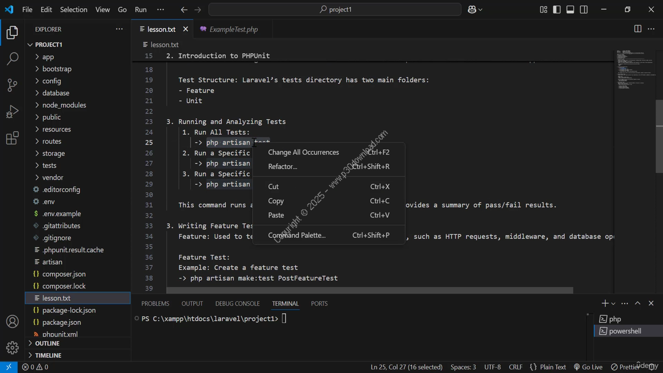Choose Refactor... from the context menu
663x373 pixels.
[x=328, y=166]
